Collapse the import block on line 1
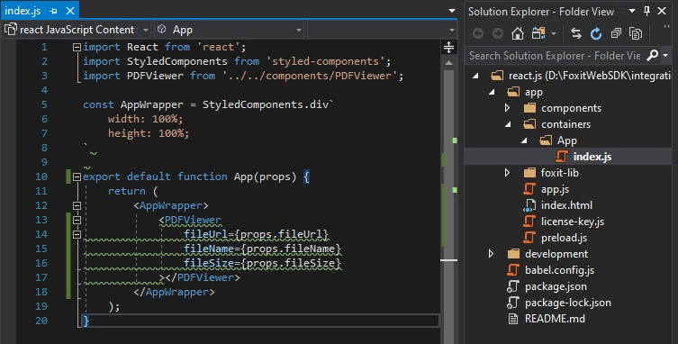This screenshot has height=344, width=678. point(77,47)
